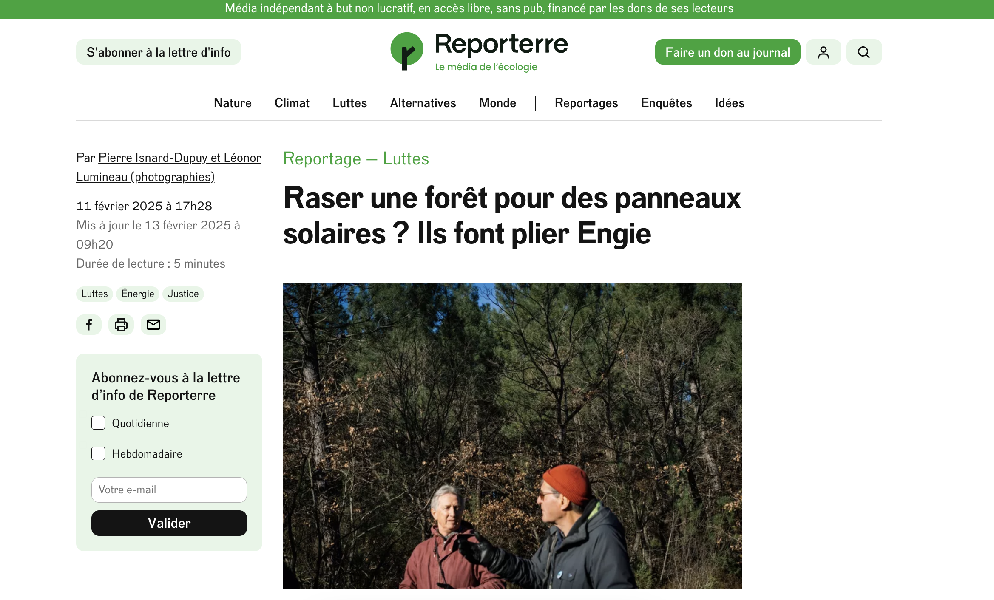Screen dimensions: 994x600
Task: Open the Alternatives menu item
Action: pyautogui.click(x=423, y=103)
